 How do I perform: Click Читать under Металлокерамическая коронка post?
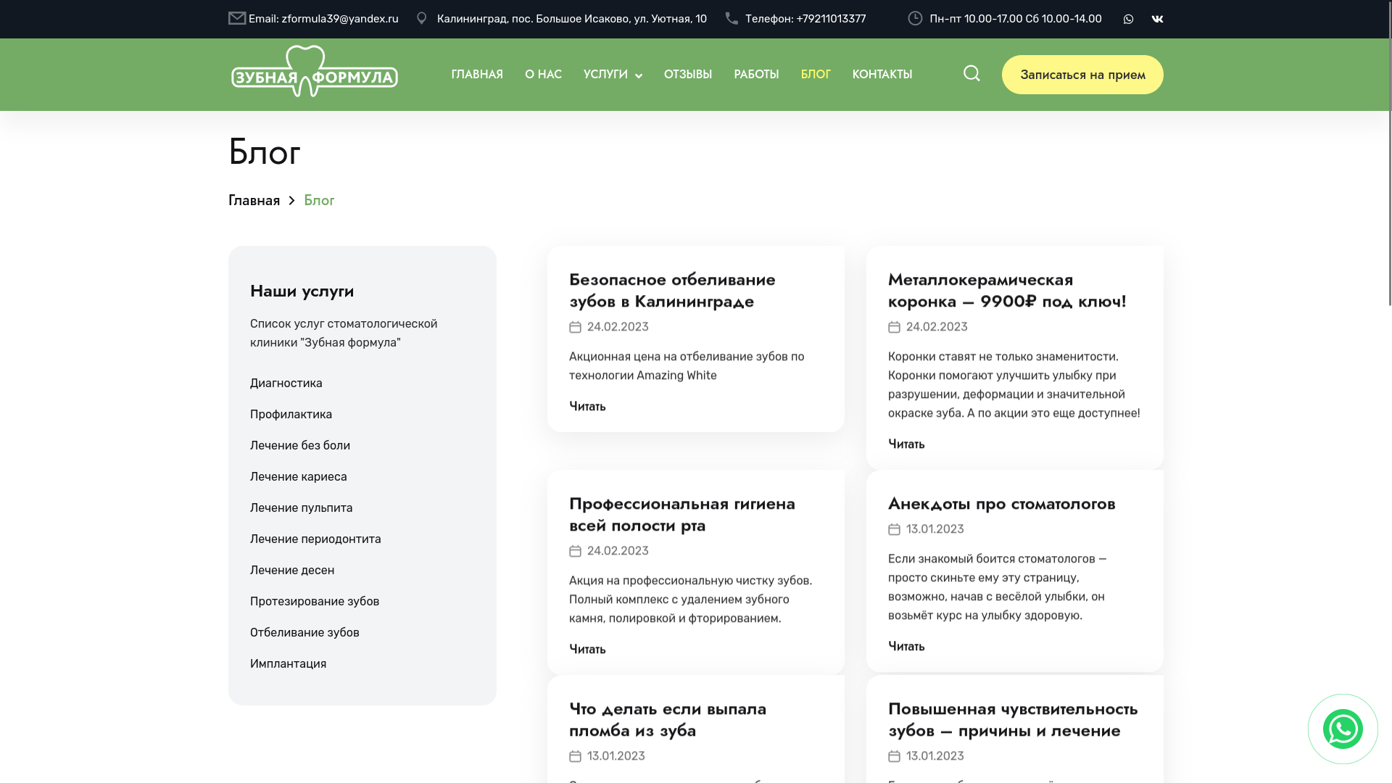pos(906,444)
